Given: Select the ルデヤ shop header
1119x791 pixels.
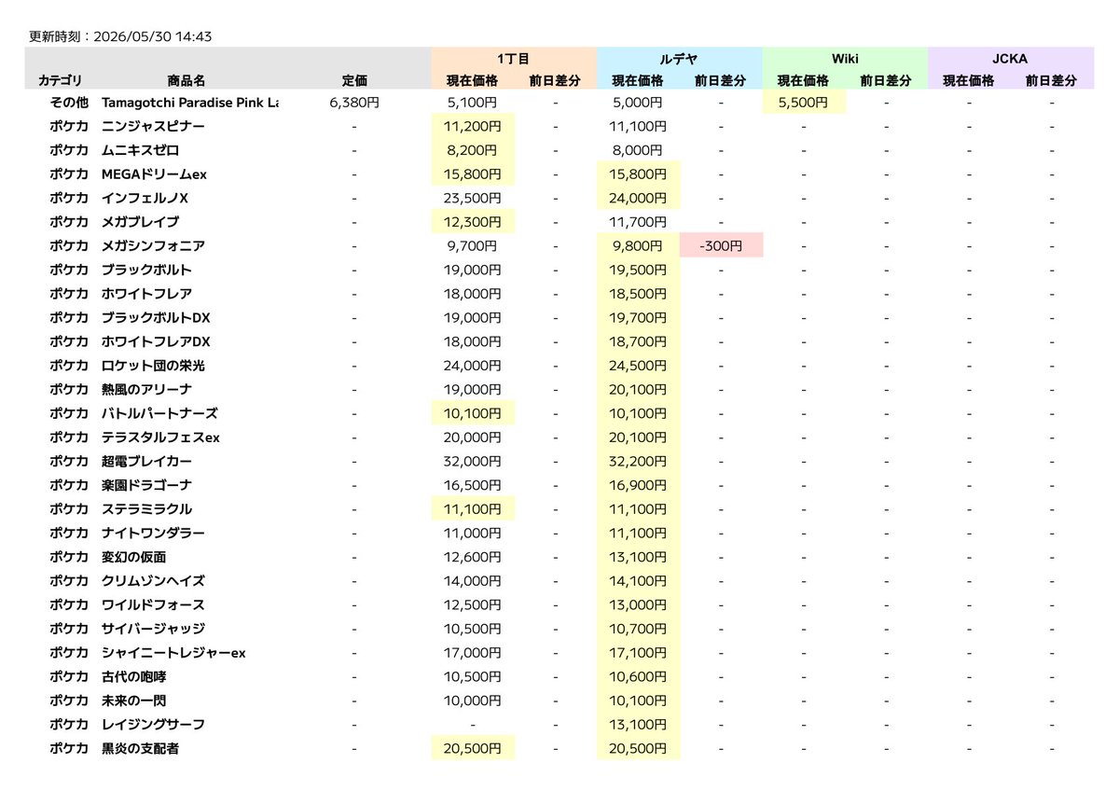Looking at the screenshot, I should 680,59.
